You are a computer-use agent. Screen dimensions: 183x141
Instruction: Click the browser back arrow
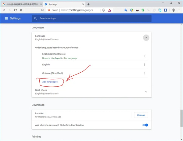point(4,10)
